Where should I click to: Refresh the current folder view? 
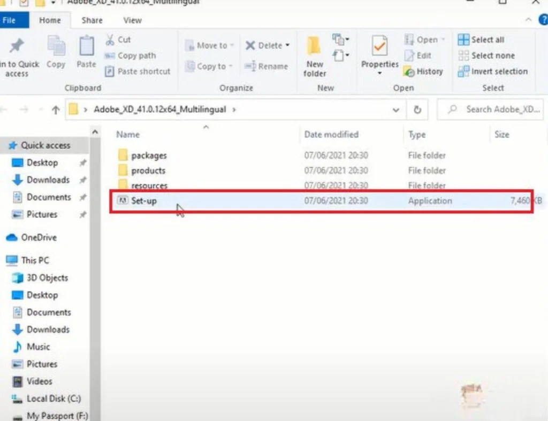pyautogui.click(x=417, y=110)
